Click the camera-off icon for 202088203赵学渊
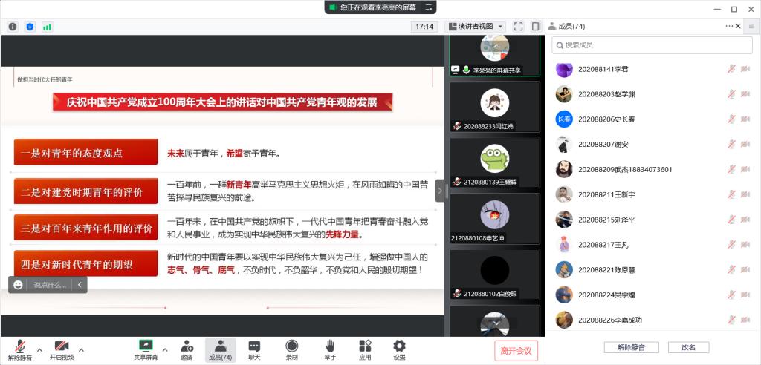The width and height of the screenshot is (761, 365). pyautogui.click(x=745, y=94)
